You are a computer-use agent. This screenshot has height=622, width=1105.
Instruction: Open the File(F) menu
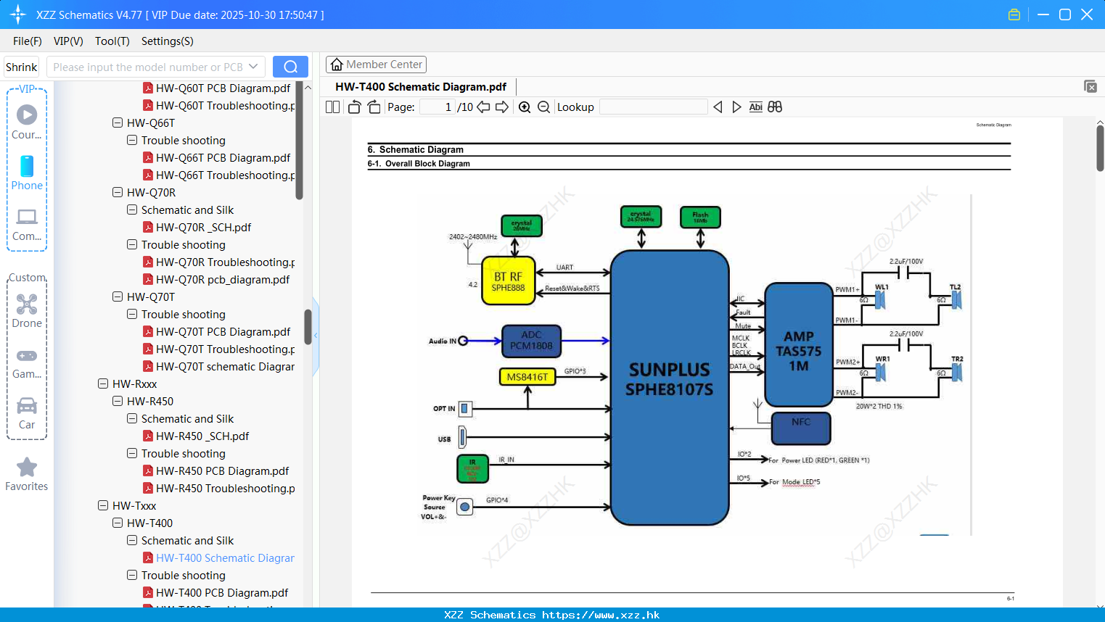pos(28,41)
